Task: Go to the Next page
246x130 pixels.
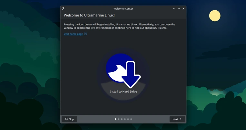Action: coord(177,119)
